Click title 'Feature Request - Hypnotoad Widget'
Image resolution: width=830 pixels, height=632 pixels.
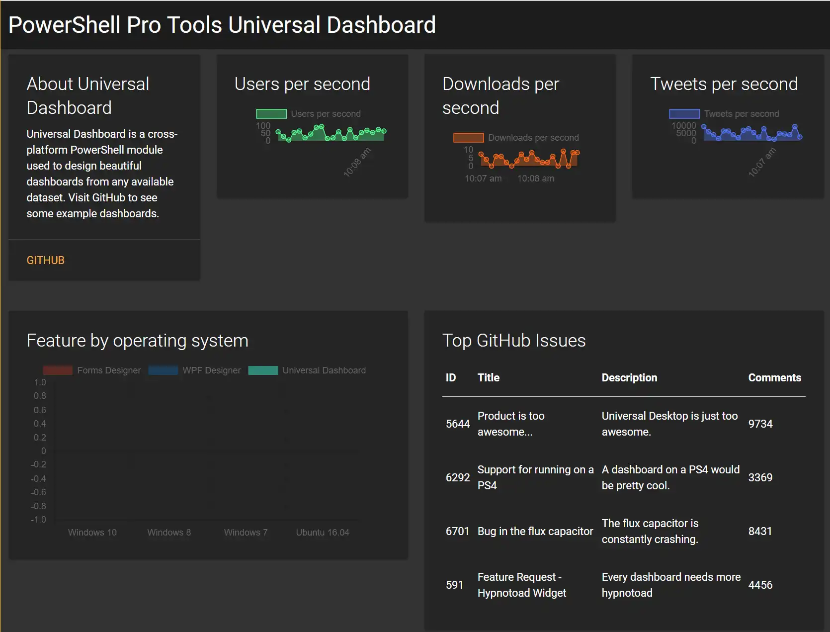click(x=522, y=585)
